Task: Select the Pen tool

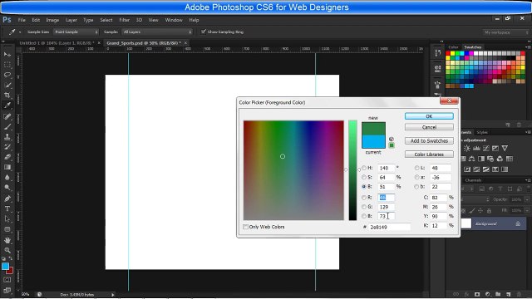Action: click(x=7, y=199)
